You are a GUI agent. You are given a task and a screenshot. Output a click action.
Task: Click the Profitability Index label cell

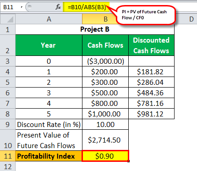pos(49,156)
